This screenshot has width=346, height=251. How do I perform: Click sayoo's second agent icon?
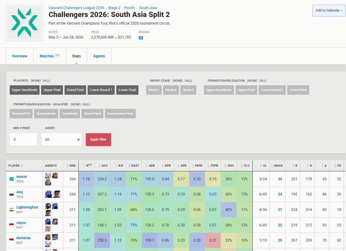click(x=55, y=222)
